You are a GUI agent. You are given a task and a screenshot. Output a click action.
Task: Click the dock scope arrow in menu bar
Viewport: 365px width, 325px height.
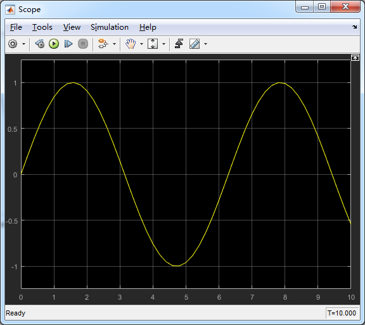354,27
